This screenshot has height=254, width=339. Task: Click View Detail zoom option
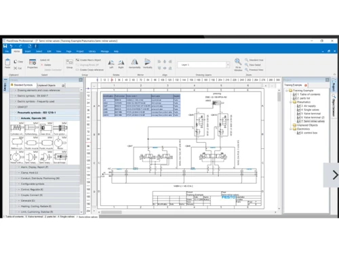(x=253, y=65)
